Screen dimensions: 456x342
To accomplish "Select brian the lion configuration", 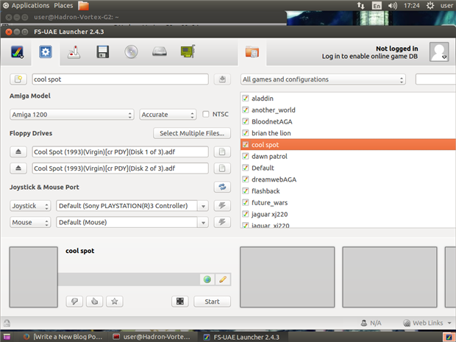I will (x=348, y=133).
